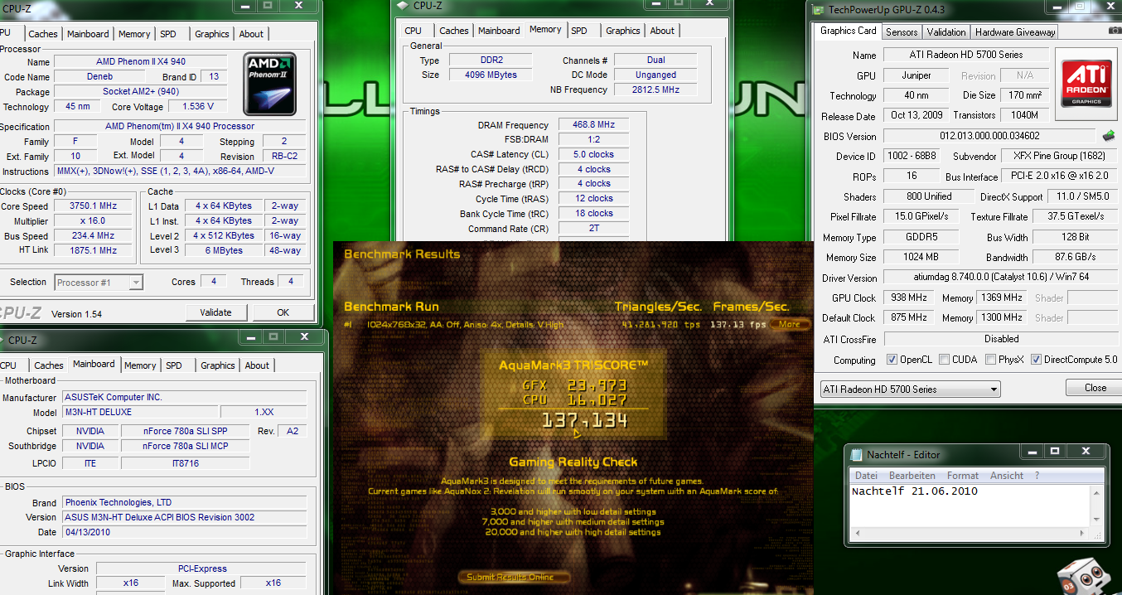Click Driver Version atiumdag 8.740.0.0 field
This screenshot has height=595, width=1122.
pos(1001,278)
